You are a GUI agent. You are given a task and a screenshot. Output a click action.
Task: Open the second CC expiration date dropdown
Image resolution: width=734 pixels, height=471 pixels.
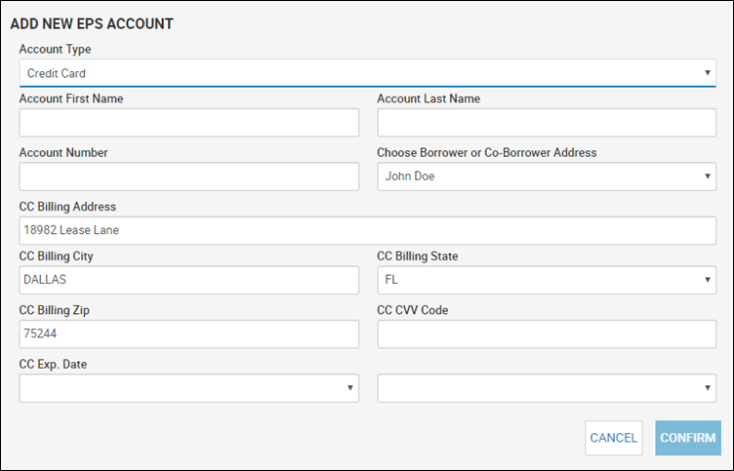click(547, 388)
